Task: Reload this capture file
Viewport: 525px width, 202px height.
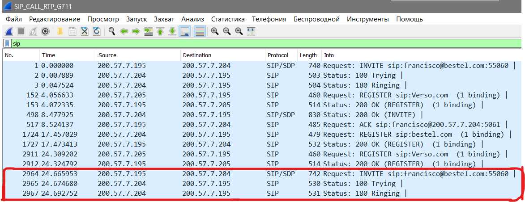Action: coord(97,31)
